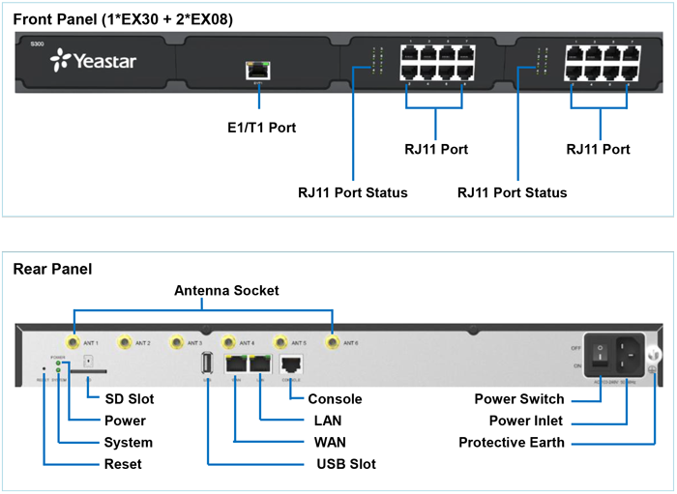Click the "Protective Earth" label

[511, 443]
